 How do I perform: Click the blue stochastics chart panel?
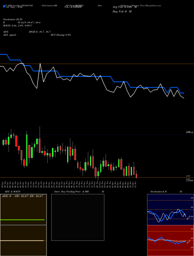[170, 209]
